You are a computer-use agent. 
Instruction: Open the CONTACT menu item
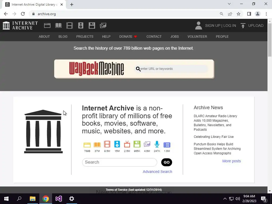[x=154, y=37]
